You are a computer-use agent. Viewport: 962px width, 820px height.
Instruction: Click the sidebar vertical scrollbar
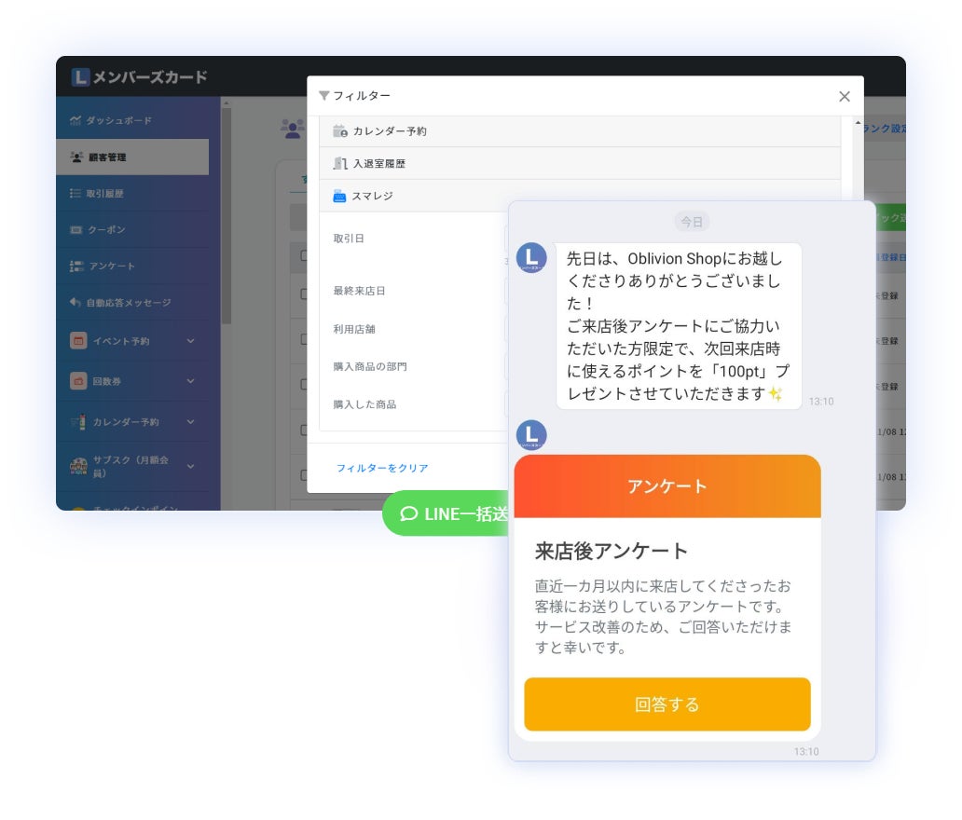coord(227,214)
